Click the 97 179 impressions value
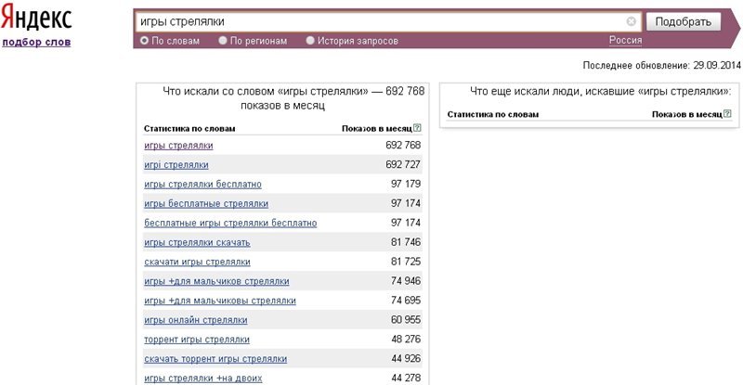 pos(406,184)
